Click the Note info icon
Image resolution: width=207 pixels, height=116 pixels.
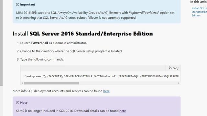pos(17,102)
